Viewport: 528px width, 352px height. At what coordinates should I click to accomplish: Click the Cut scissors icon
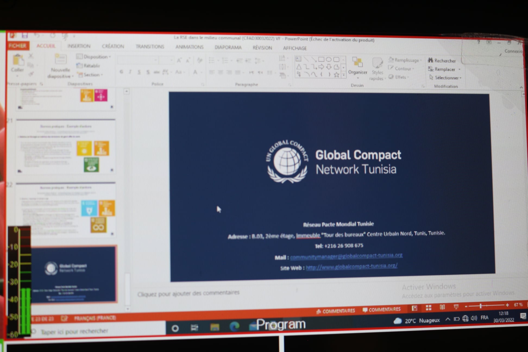pyautogui.click(x=31, y=56)
